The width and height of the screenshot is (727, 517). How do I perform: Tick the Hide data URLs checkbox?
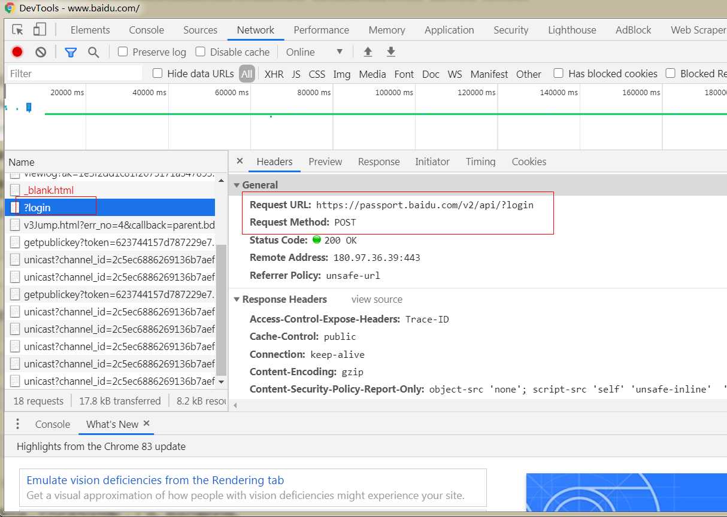(157, 74)
